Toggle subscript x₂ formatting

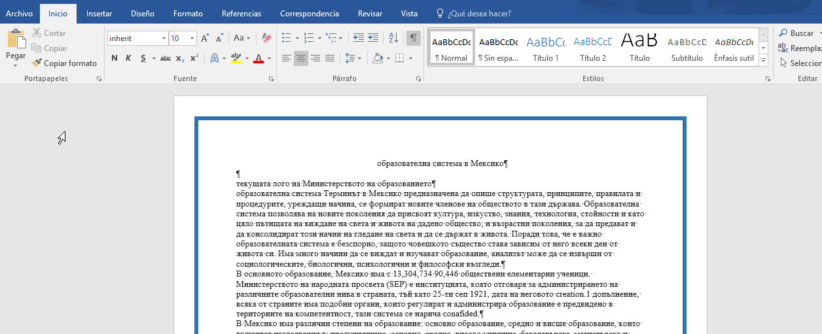(180, 58)
